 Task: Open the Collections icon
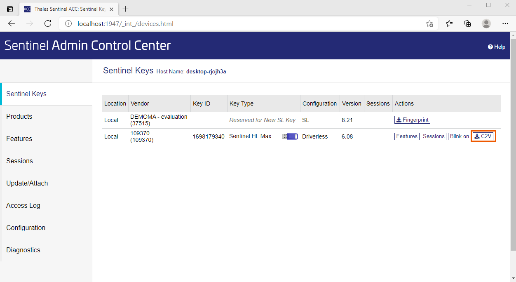click(x=467, y=23)
